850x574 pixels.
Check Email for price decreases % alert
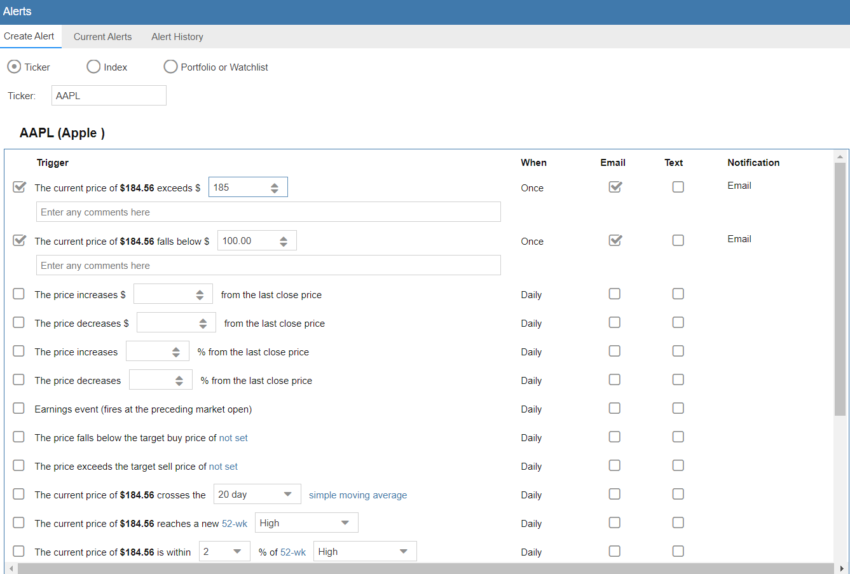coord(615,379)
